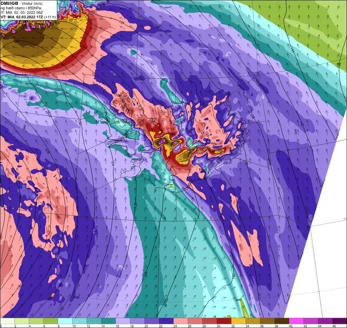Click the dark brown 38–40 m/s legend swatch
Screen dimensions: 347x328
point(281,321)
